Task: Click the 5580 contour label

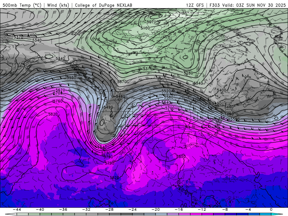Action: click(x=168, y=97)
